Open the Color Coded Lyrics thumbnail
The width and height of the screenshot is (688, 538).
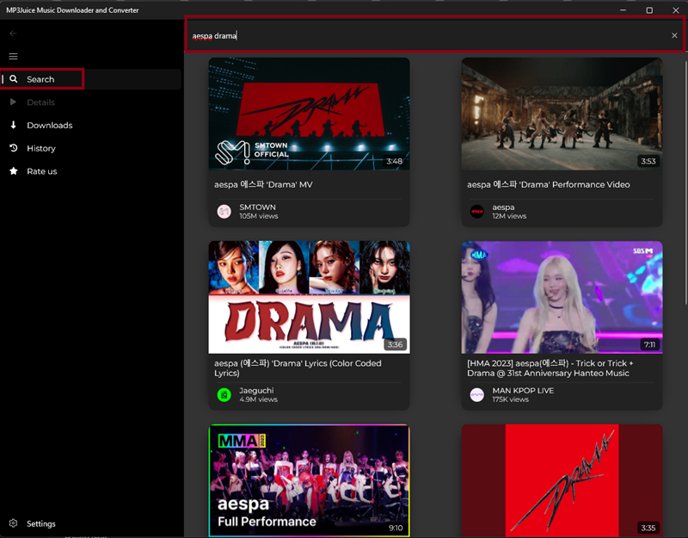click(310, 297)
